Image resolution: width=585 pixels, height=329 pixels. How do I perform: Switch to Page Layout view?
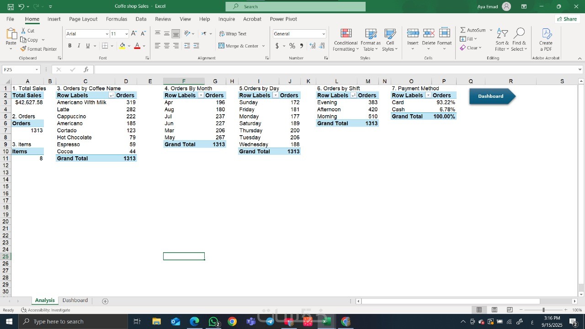click(495, 310)
